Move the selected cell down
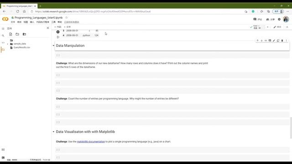The image size is (292, 164). click(x=261, y=41)
